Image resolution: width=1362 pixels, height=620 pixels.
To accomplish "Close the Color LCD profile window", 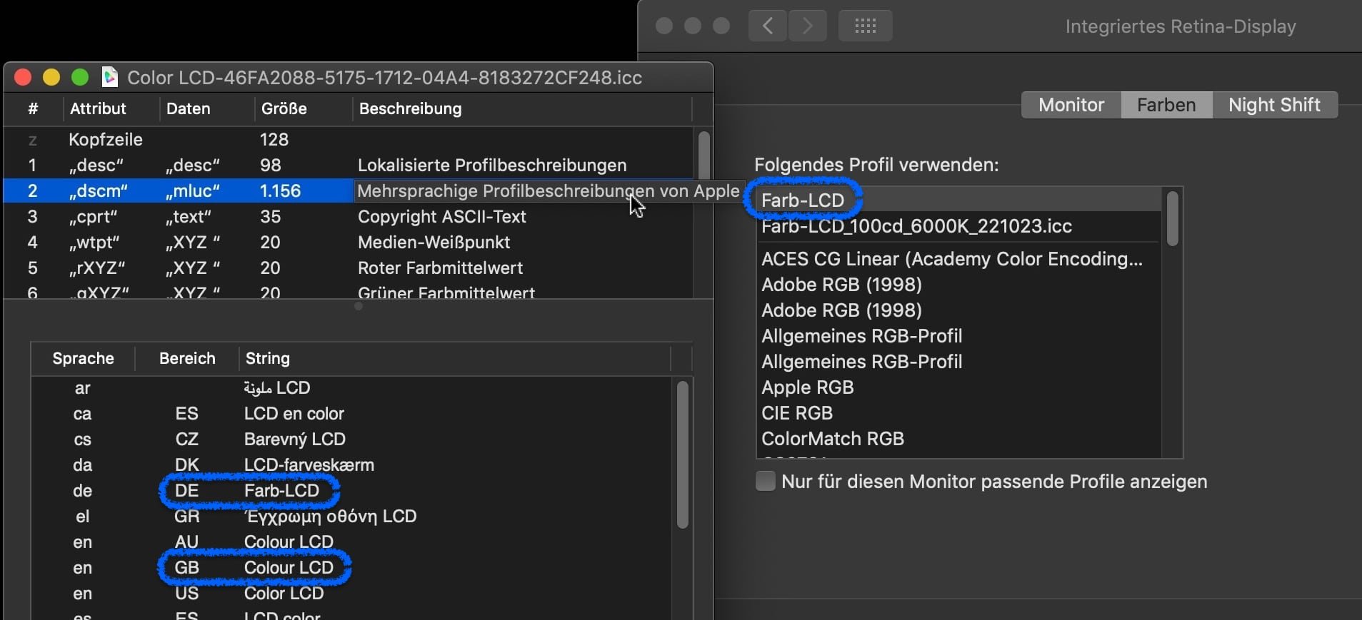I will (x=23, y=77).
